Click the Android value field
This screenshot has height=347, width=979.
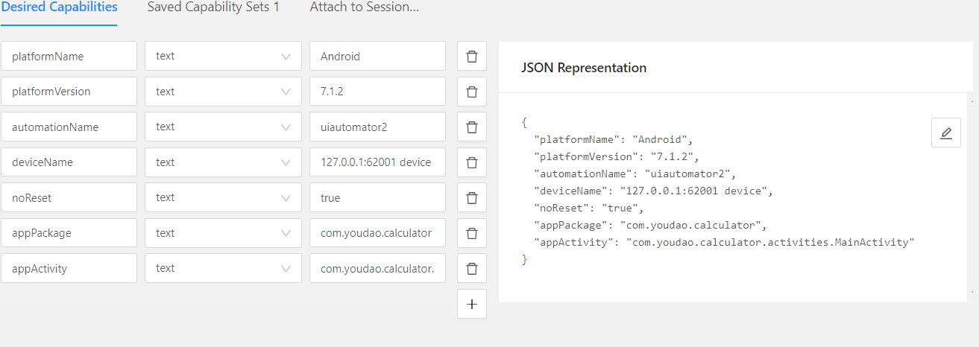tap(377, 56)
